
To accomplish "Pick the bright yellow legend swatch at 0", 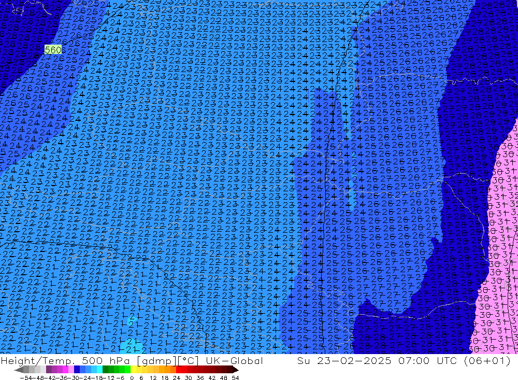I will click(133, 370).
